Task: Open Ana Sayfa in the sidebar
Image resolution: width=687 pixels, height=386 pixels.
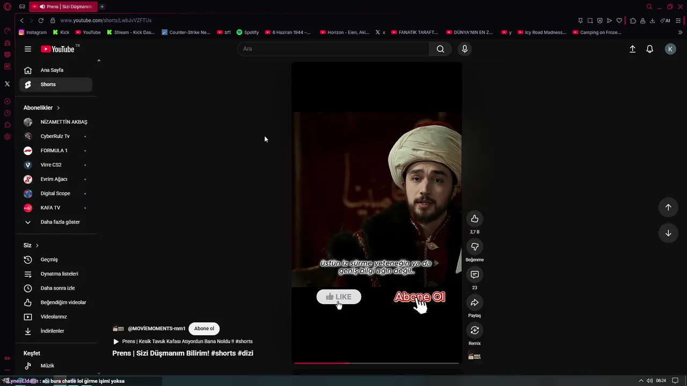Action: tap(56, 70)
